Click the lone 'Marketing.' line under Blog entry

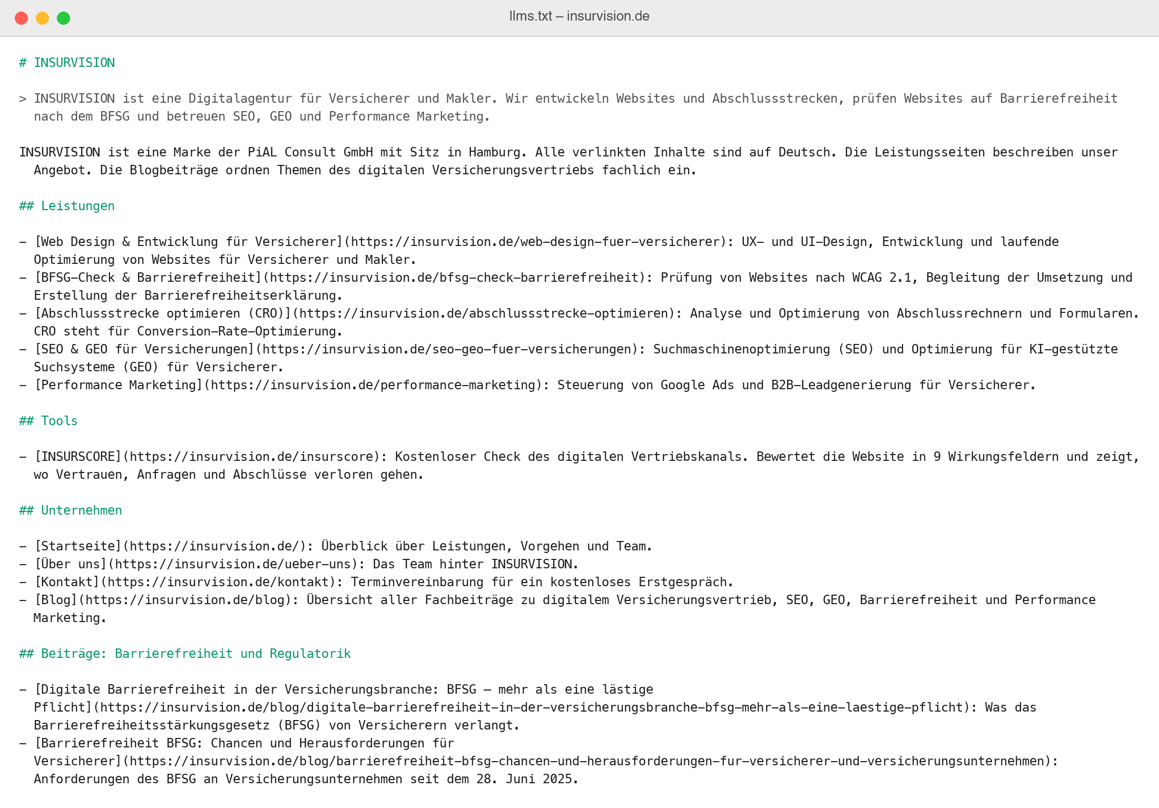[x=70, y=618]
